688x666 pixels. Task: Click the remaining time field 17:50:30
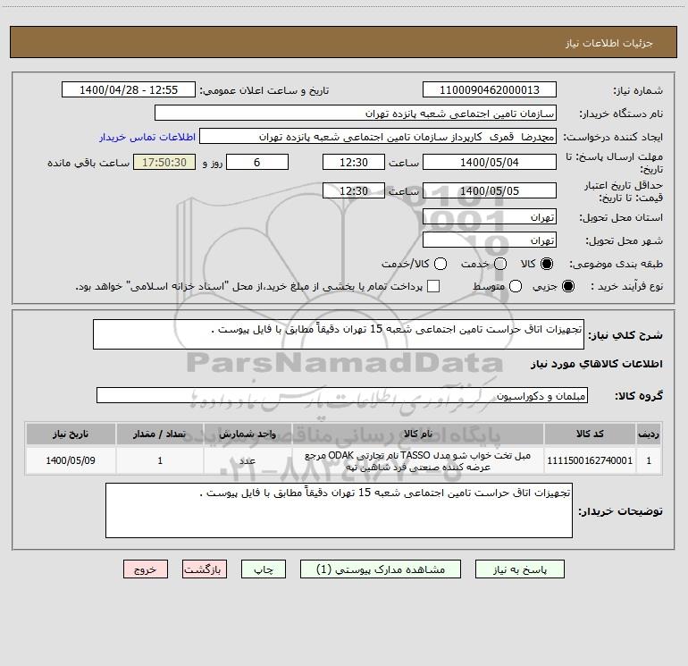coord(164,162)
